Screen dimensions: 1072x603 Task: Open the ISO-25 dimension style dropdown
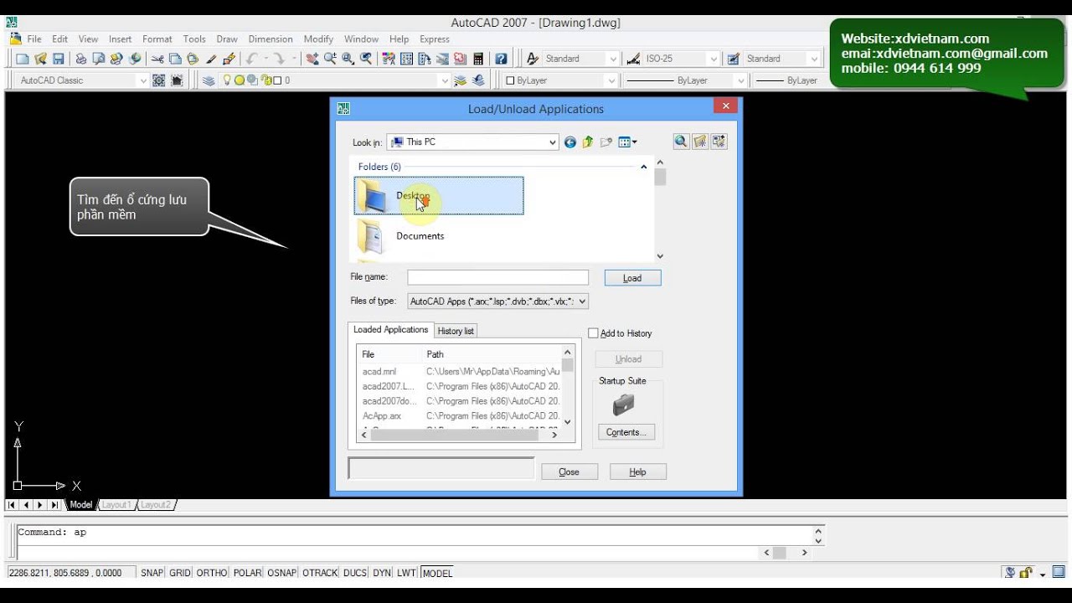tap(714, 59)
